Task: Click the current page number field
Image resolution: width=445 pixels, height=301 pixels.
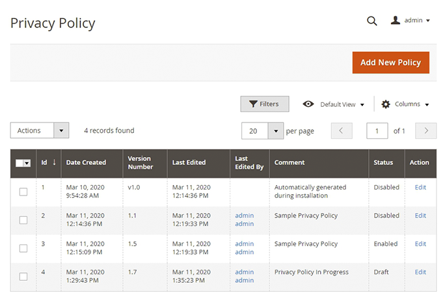Action: pos(377,131)
